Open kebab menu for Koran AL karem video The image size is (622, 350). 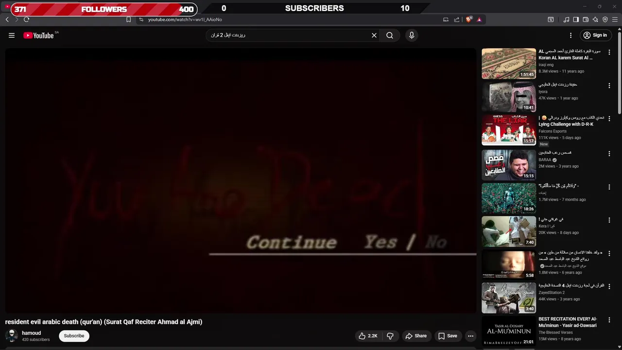[x=609, y=52]
